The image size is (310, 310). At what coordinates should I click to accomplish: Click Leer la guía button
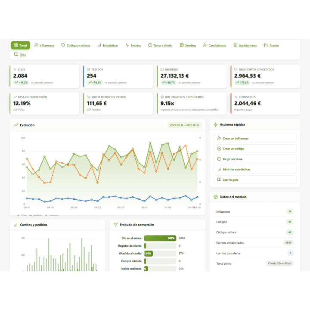pyautogui.click(x=254, y=180)
